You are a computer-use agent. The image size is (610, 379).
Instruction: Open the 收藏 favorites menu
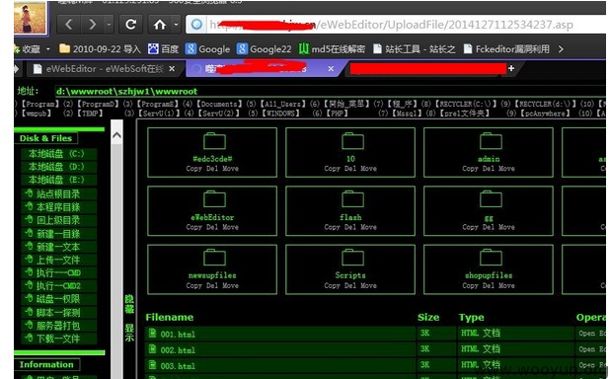(32, 49)
